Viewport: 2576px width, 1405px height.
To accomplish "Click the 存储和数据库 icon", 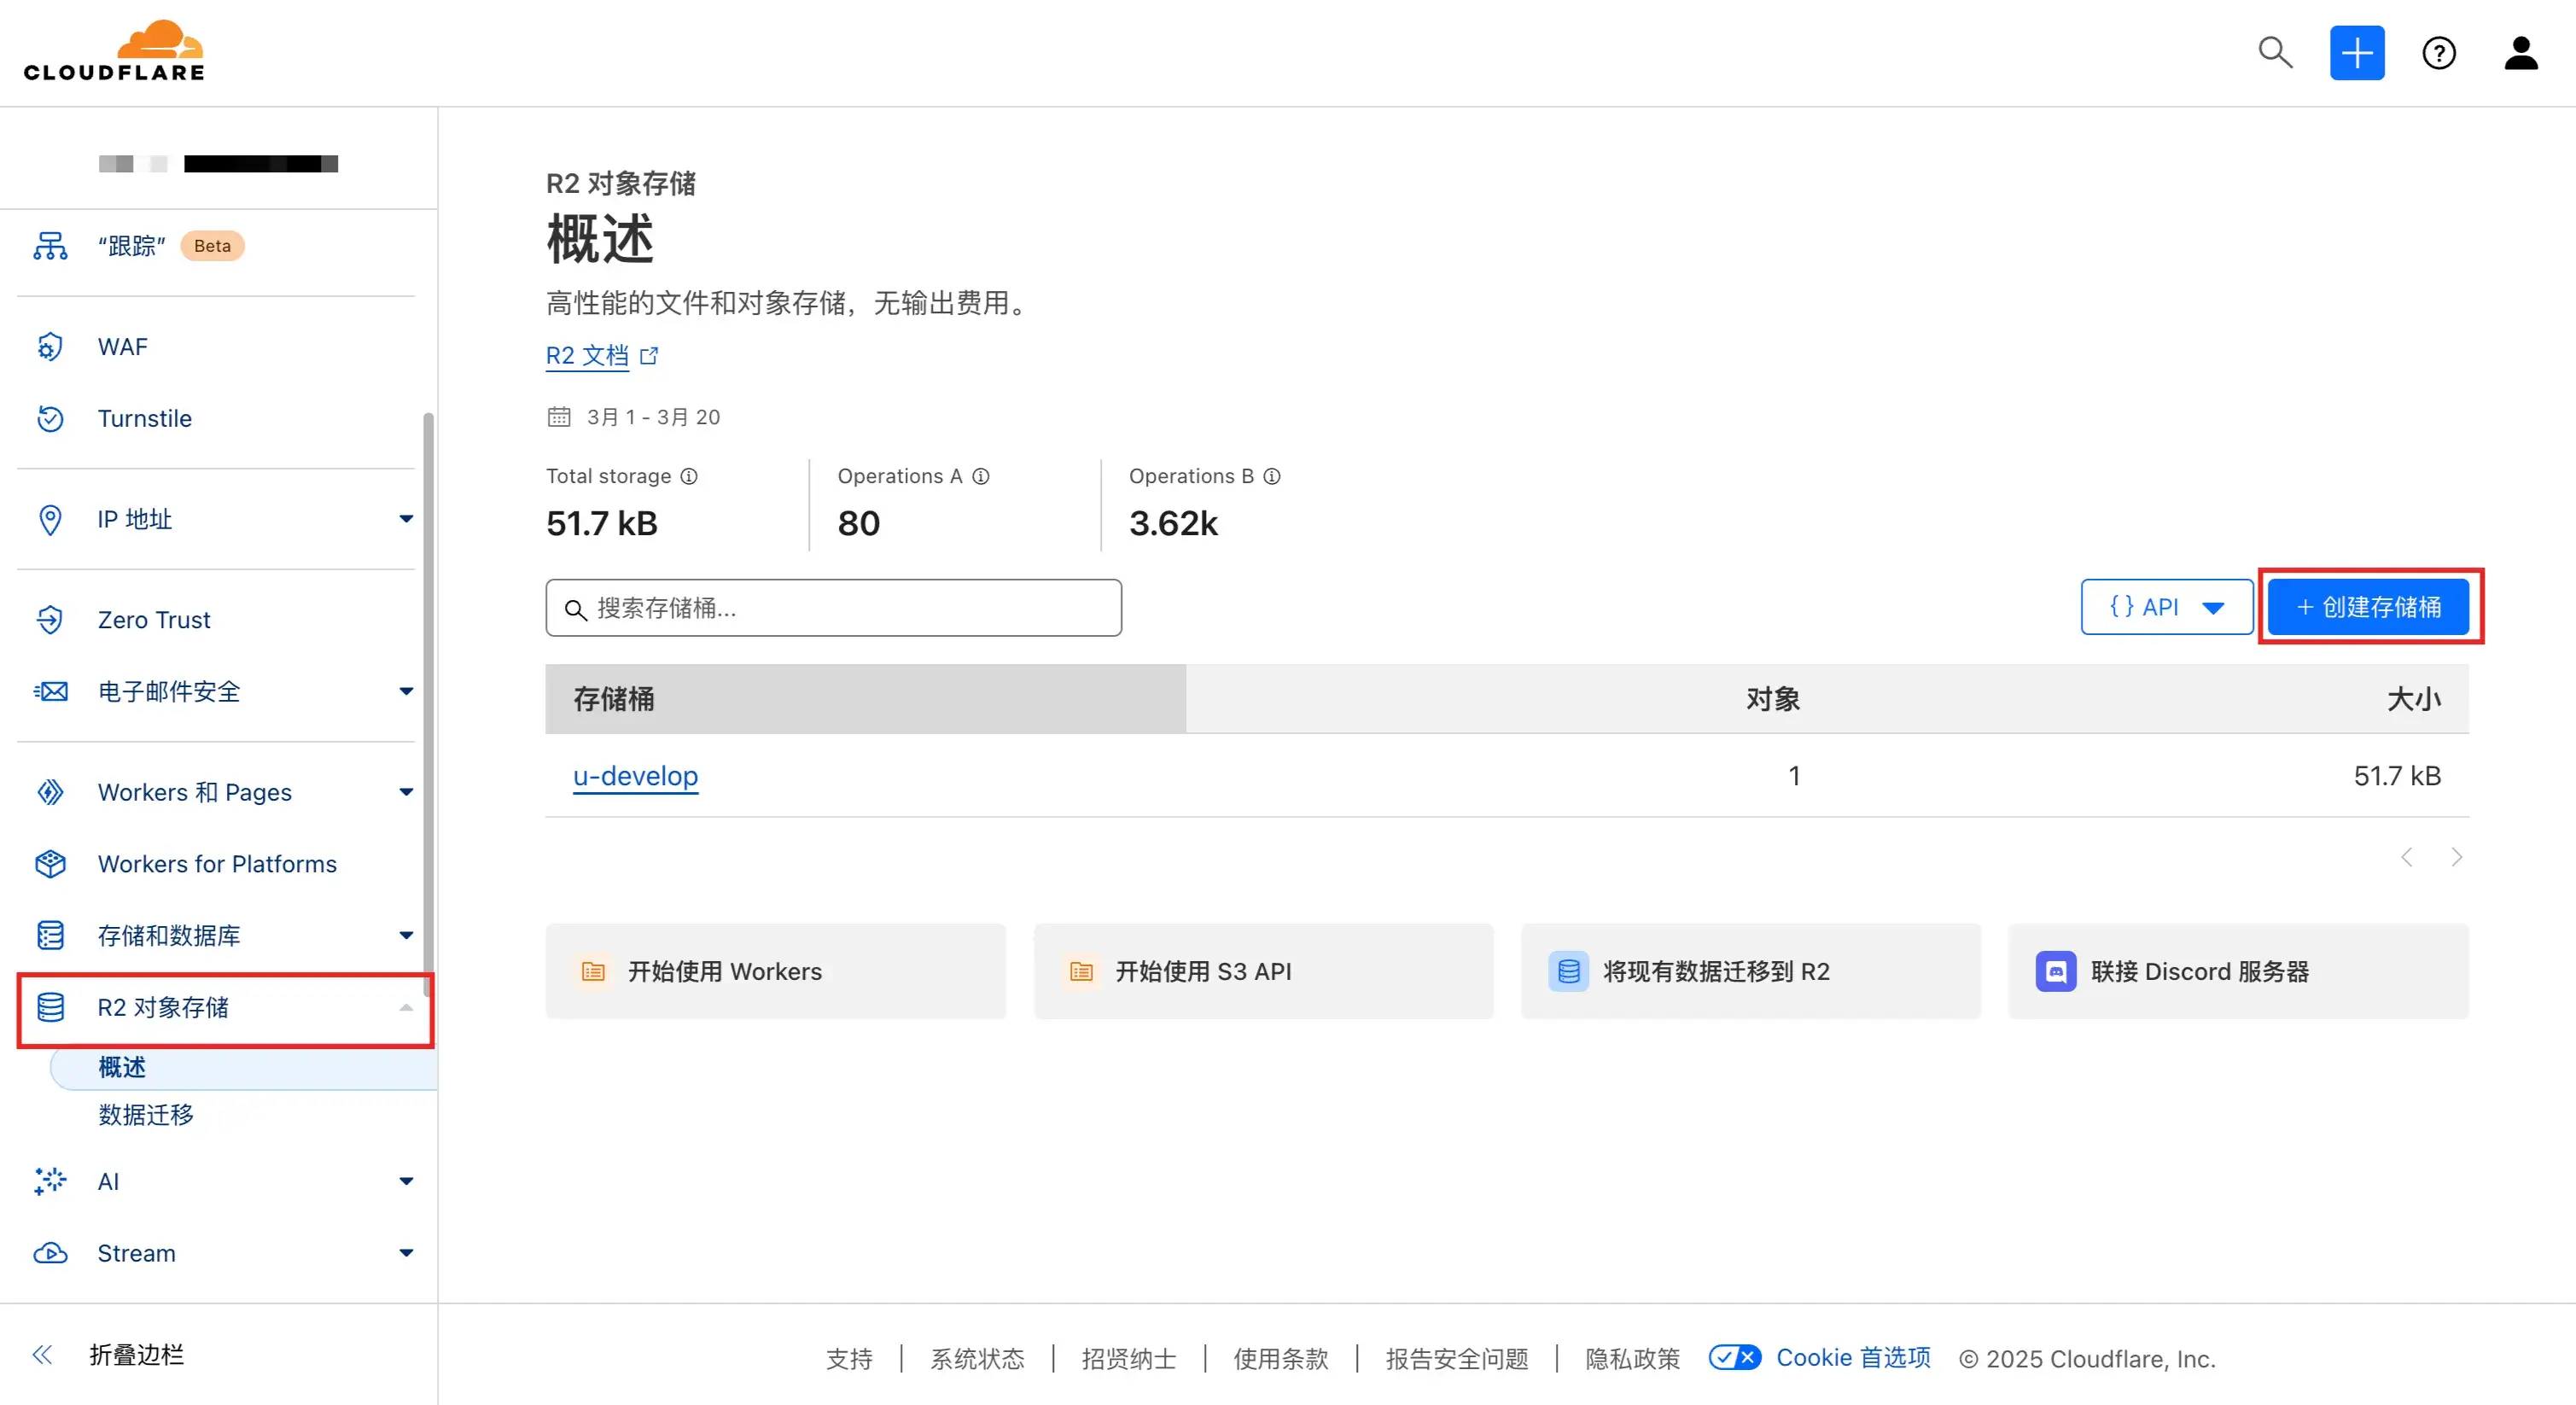I will (x=50, y=935).
